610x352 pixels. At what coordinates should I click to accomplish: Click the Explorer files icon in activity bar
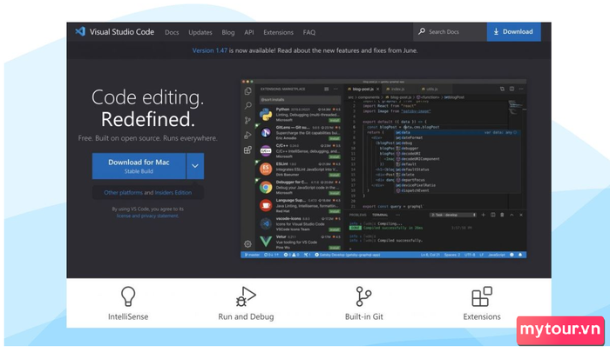247,91
